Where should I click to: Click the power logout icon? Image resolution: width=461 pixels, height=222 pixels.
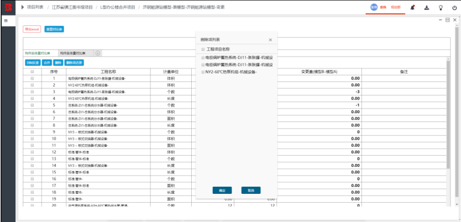tap(454, 8)
